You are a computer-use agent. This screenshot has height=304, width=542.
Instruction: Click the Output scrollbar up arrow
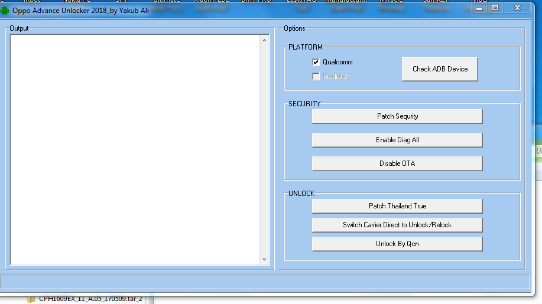point(264,40)
